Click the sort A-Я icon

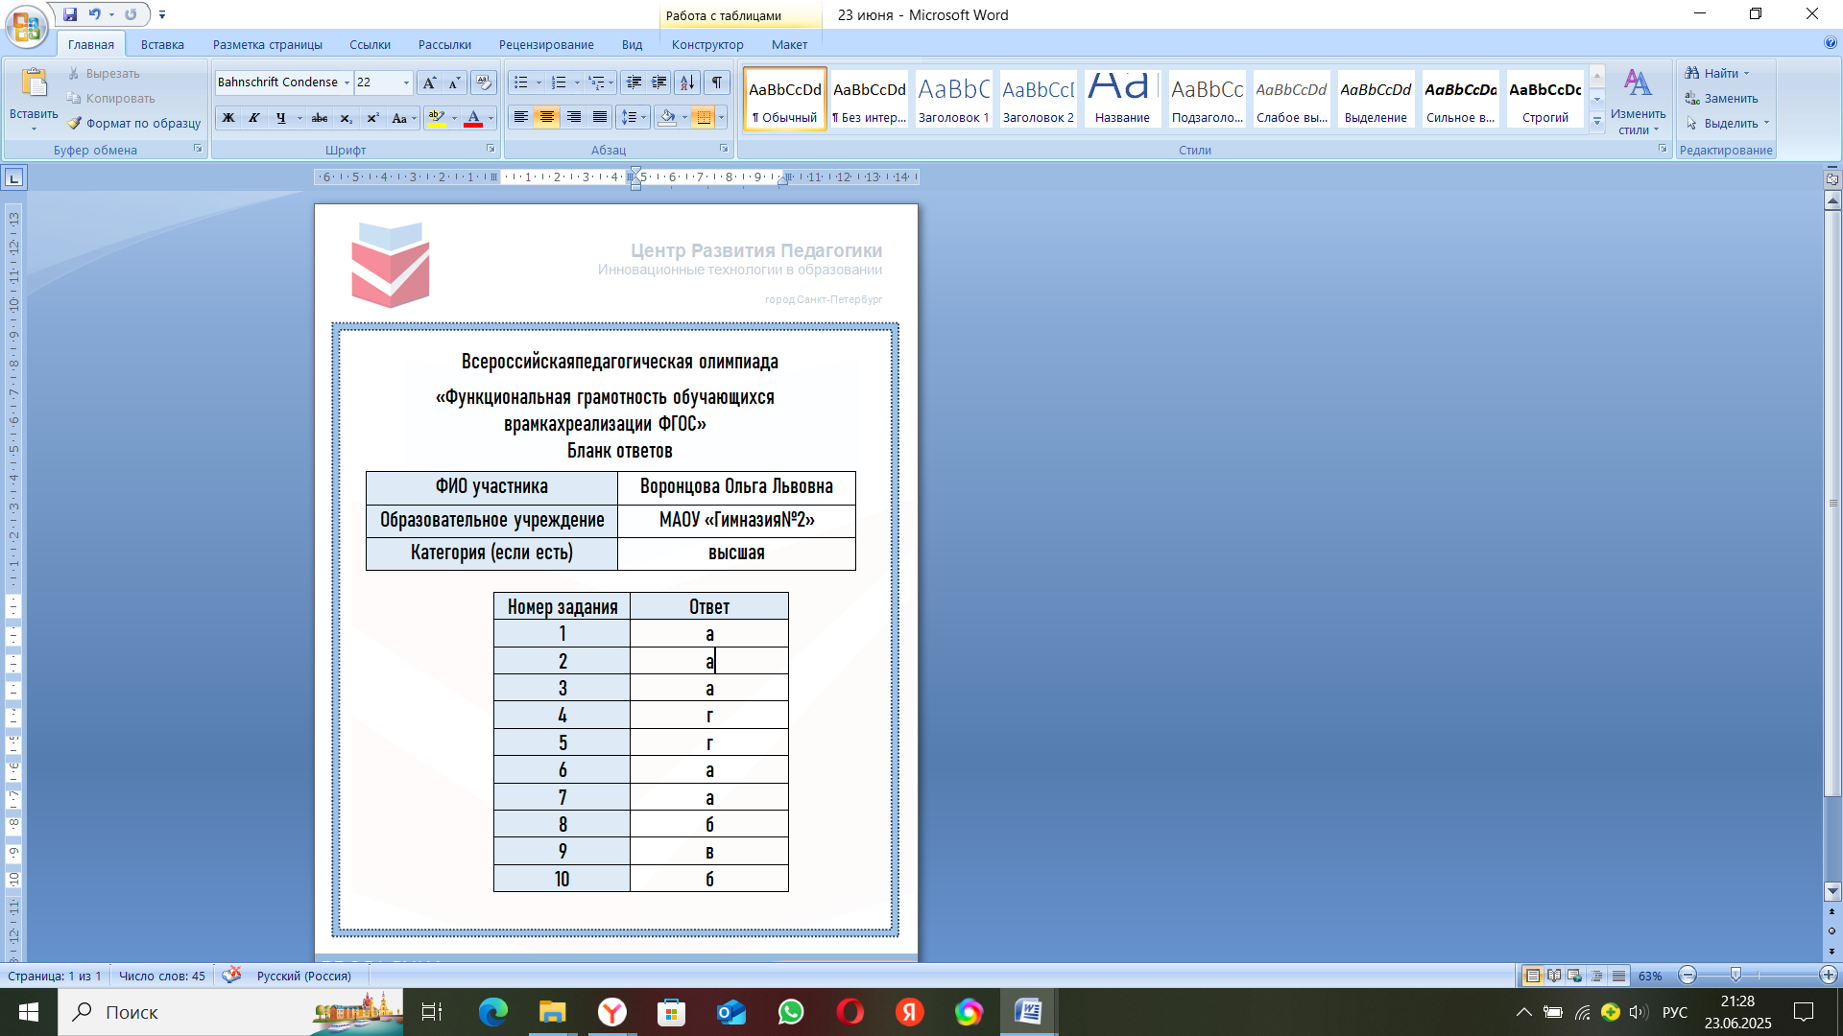point(686,82)
